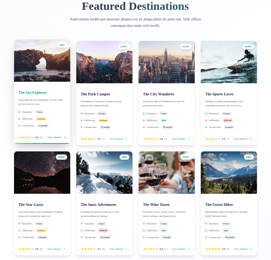
Task: Click The Wine Taster title
Action: coord(156,204)
